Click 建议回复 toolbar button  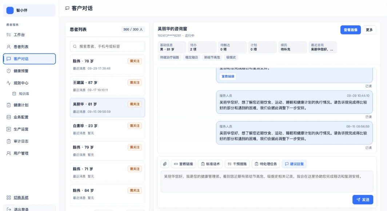tap(294, 164)
